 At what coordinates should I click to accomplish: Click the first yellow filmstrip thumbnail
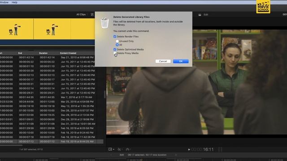(x=17, y=29)
